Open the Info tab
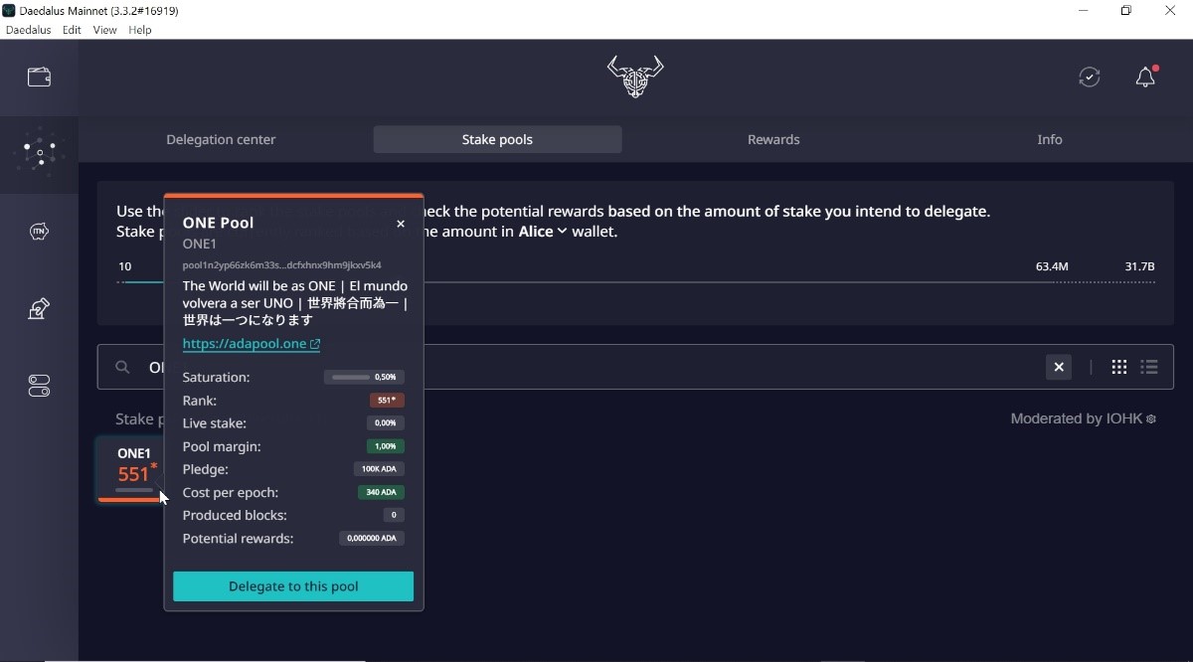1193x662 pixels. 1050,140
